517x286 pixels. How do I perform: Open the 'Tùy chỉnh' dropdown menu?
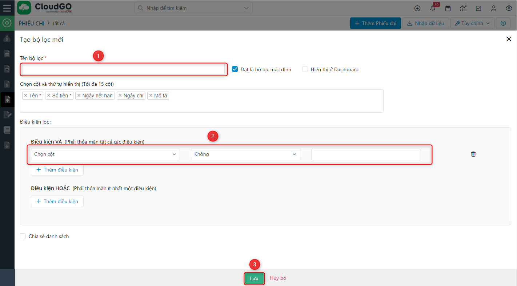(x=472, y=23)
